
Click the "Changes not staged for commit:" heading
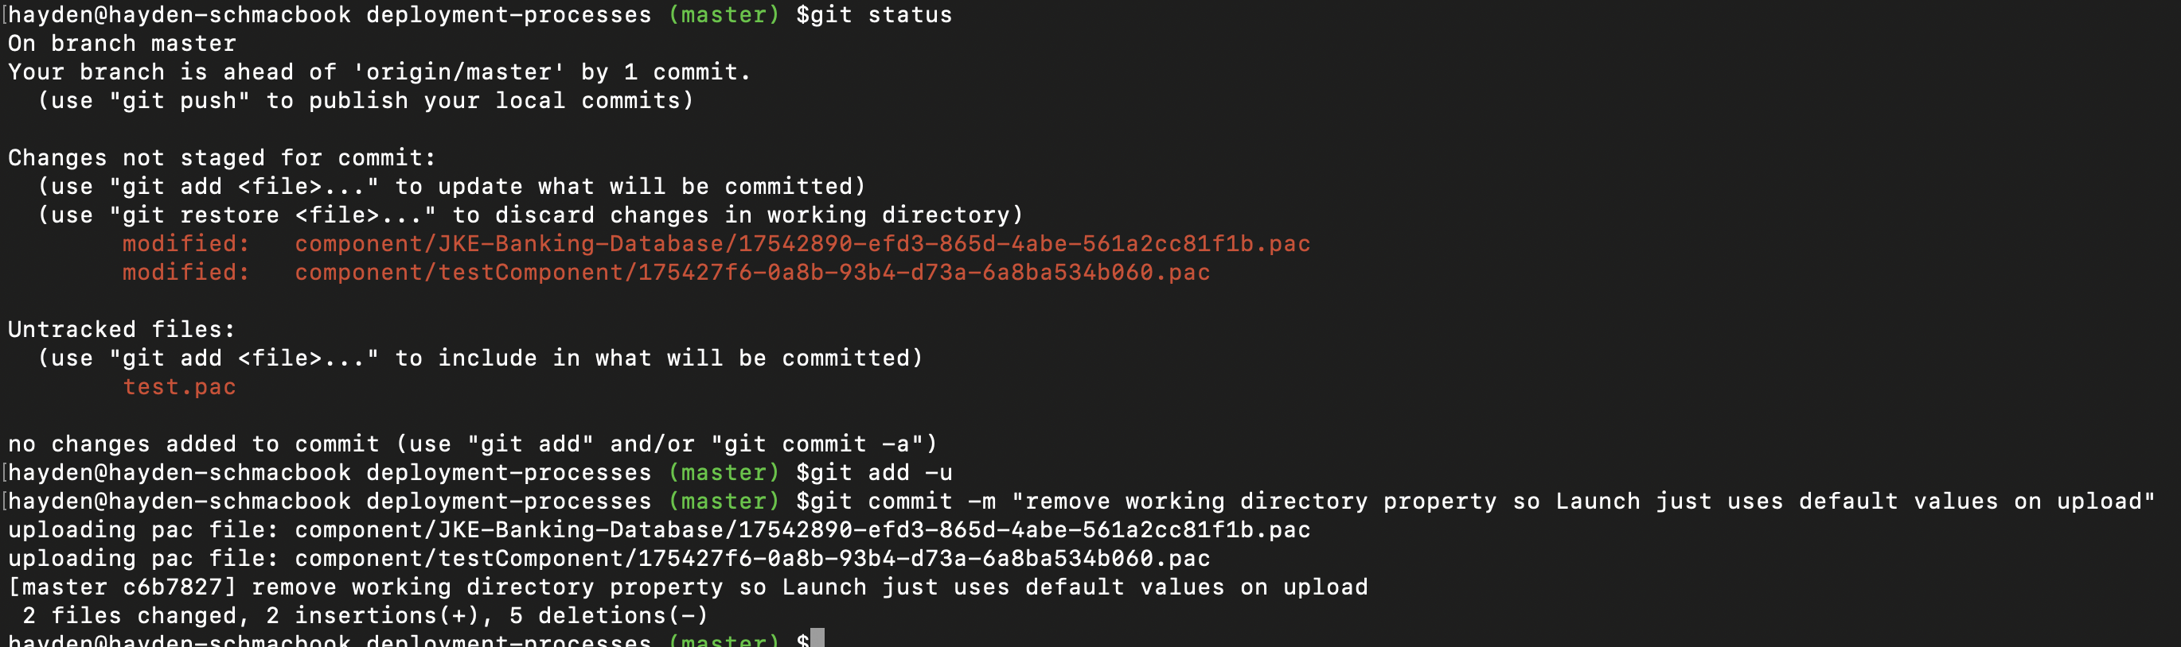point(221,157)
